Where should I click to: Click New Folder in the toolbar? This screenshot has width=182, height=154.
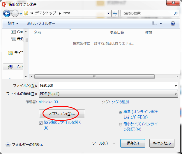pyautogui.click(x=41, y=24)
